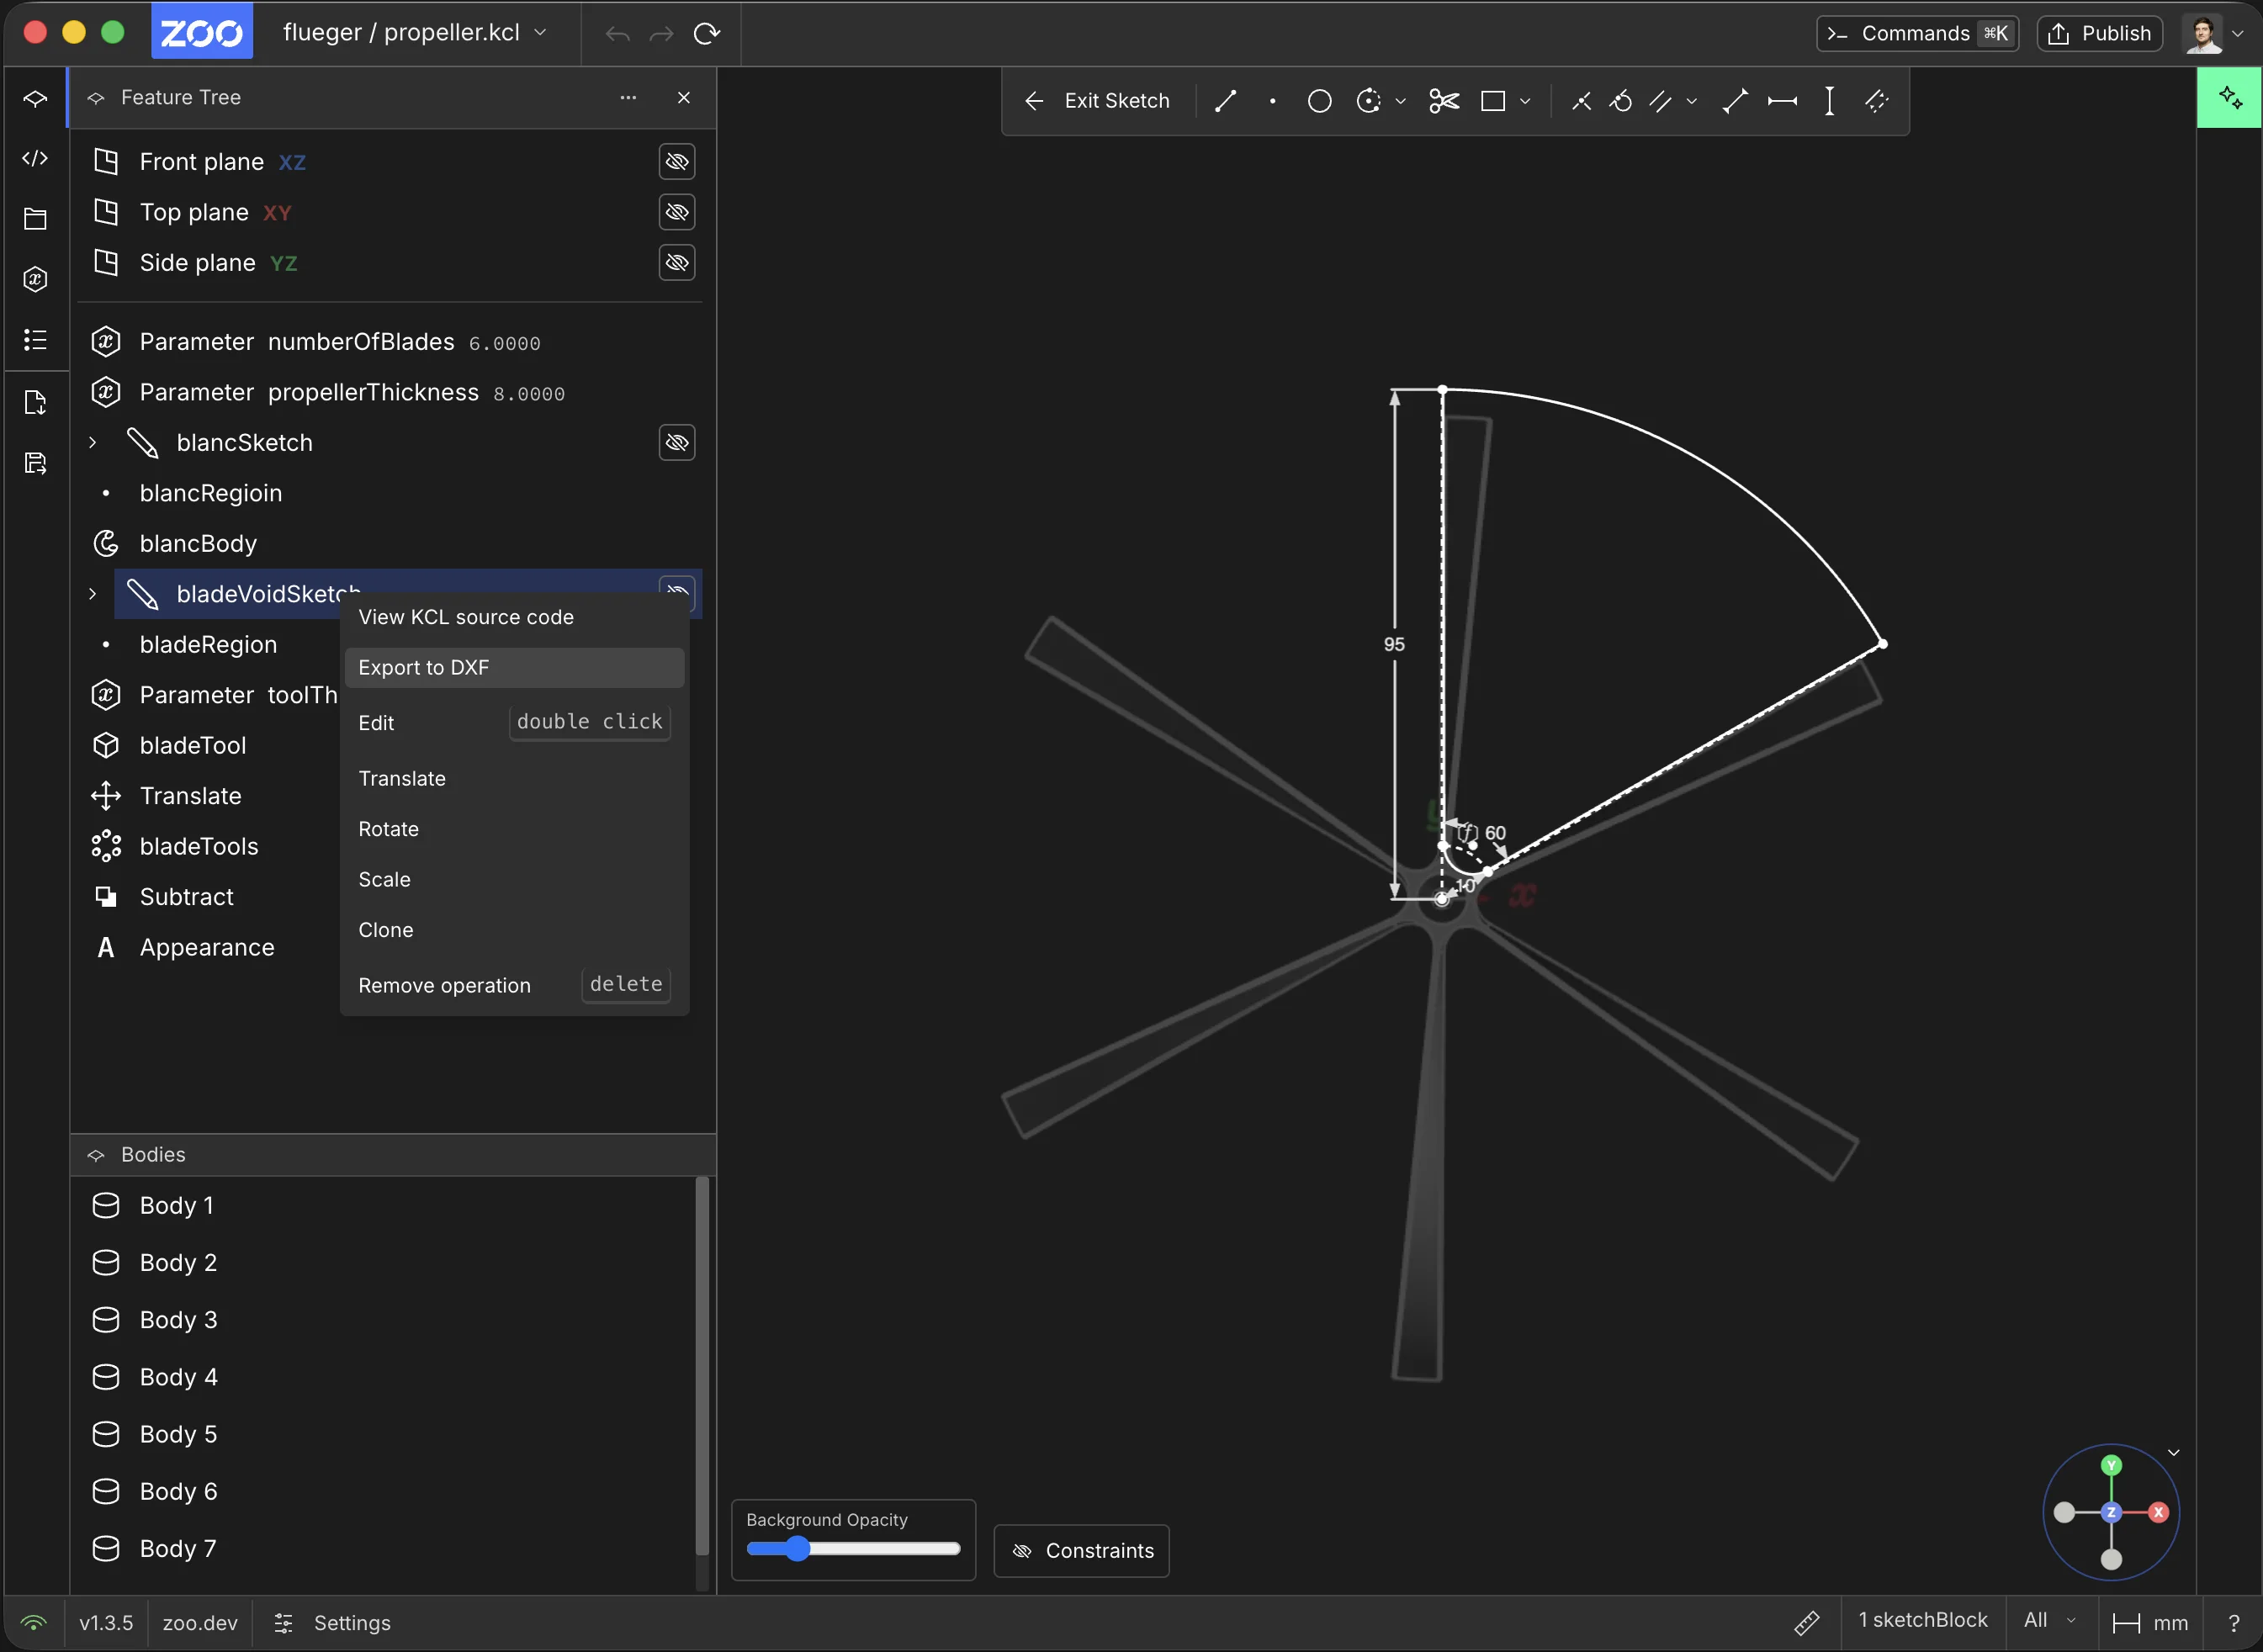Expand the bladeVoidSketch tree item
Viewport: 2263px width, 1652px height.
point(93,594)
